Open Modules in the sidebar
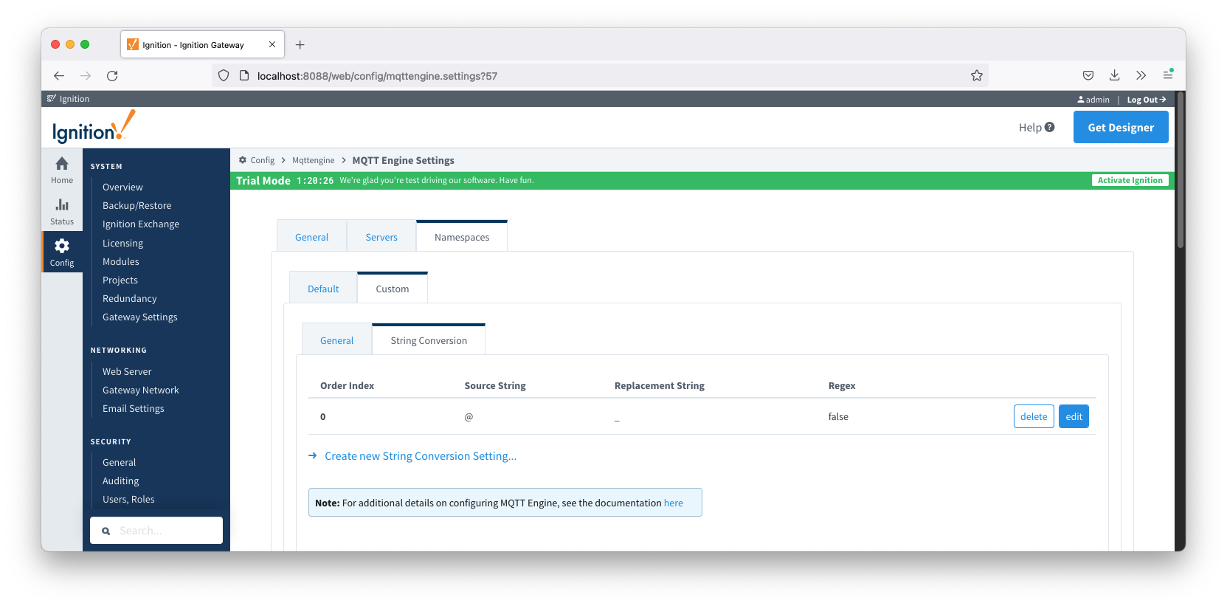Screen dimensions: 1227x606 click(121, 261)
